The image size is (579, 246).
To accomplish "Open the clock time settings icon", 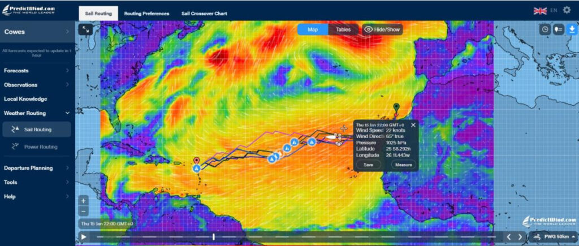I will pyautogui.click(x=545, y=29).
